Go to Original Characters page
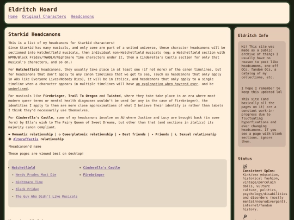The image size is (294, 220). pyautogui.click(x=44, y=16)
